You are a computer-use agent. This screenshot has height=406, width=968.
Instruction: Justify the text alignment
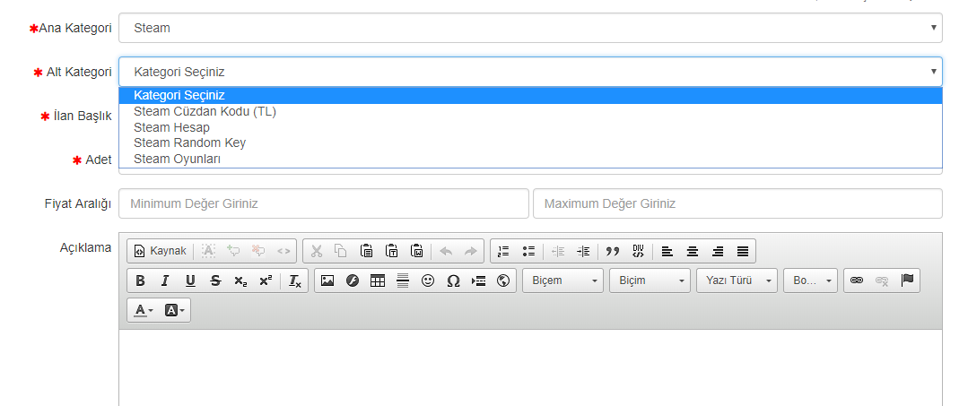[x=743, y=251]
